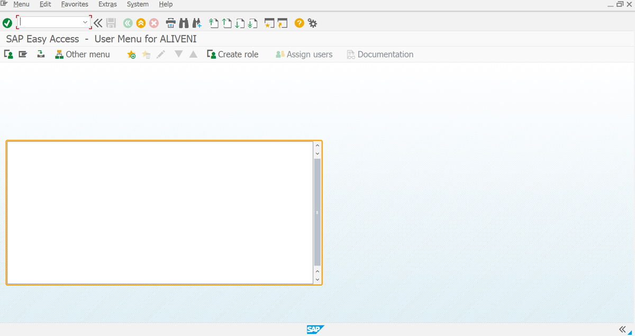Viewport: 635px width, 336px height.
Task: Click the Move Favorites Up triangle
Action: pos(194,54)
